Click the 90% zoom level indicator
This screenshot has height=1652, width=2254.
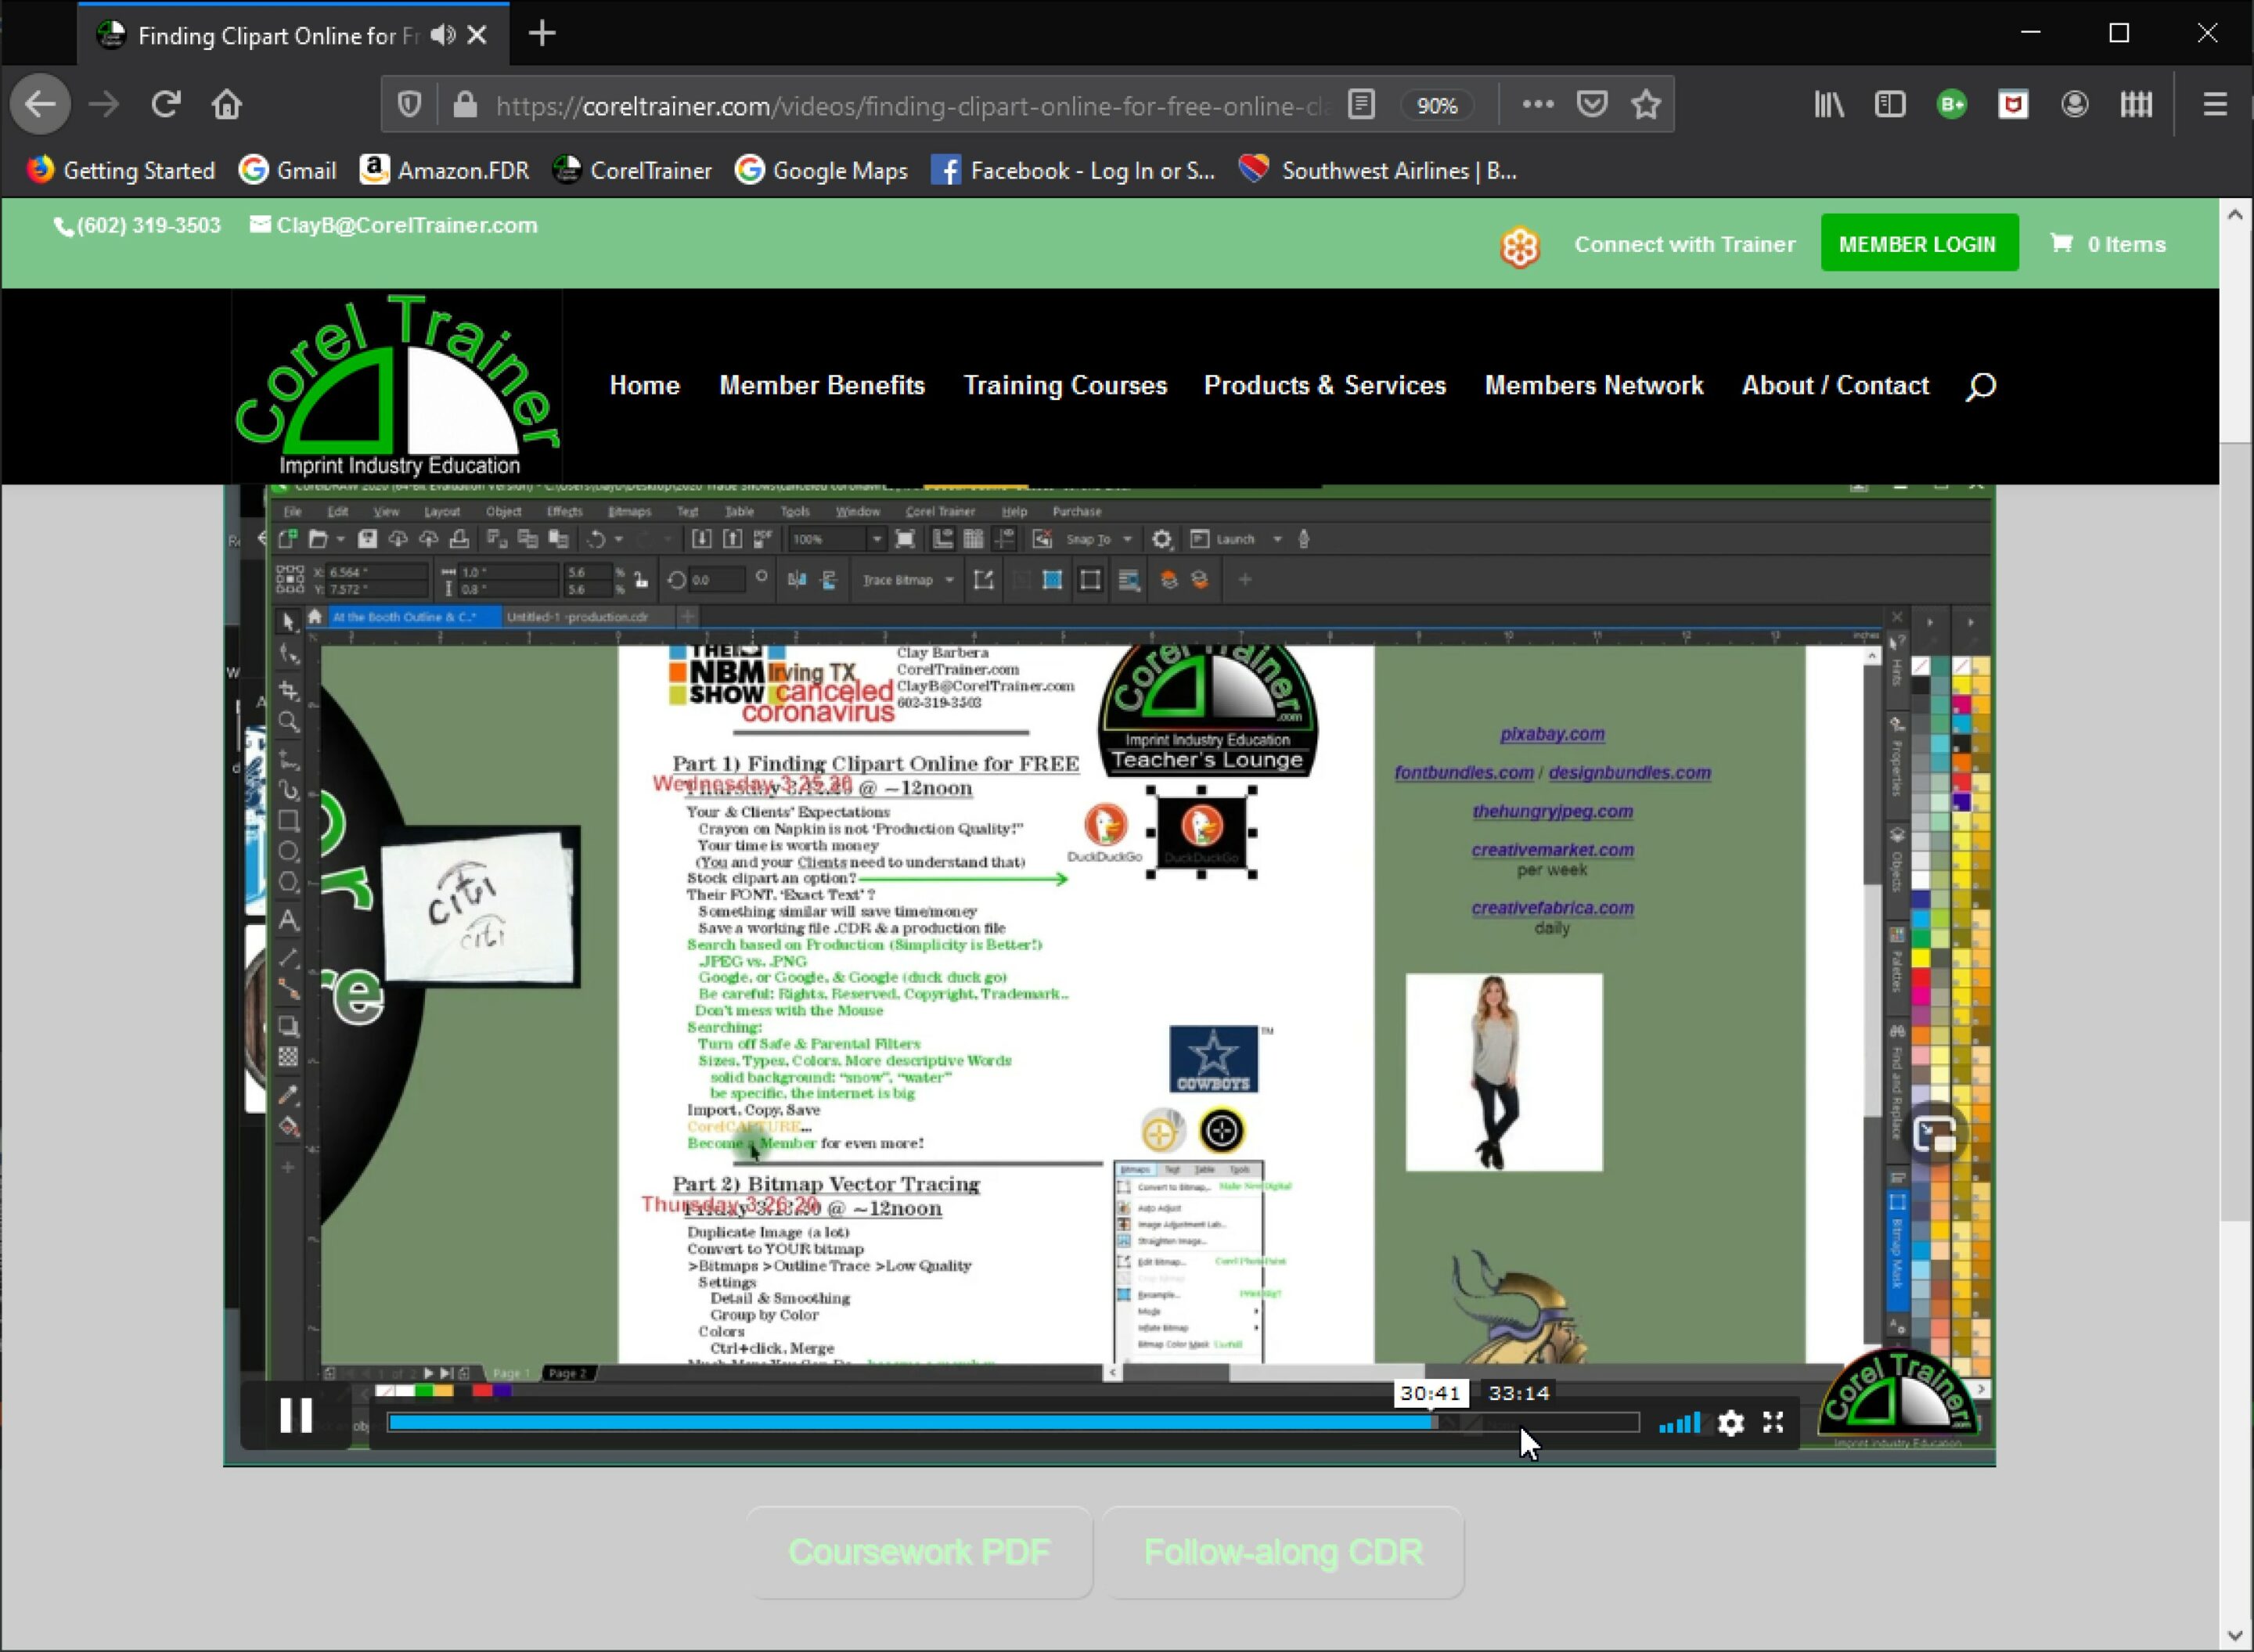tap(1437, 105)
